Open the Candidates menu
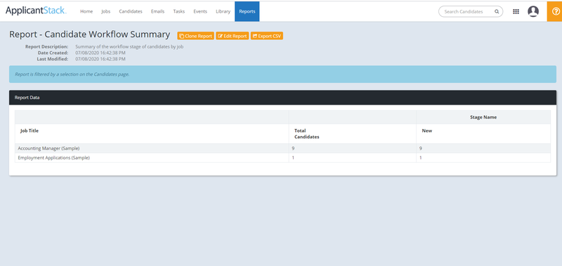 (131, 11)
